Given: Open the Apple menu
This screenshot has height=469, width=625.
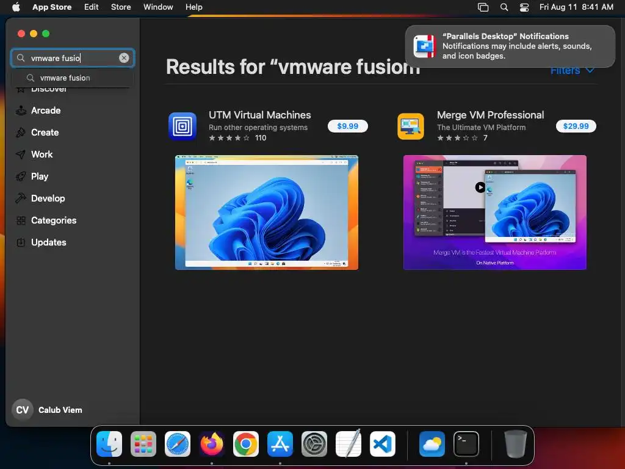Looking at the screenshot, I should pyautogui.click(x=16, y=7).
